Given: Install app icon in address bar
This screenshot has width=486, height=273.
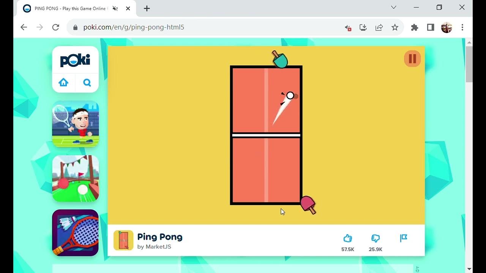Looking at the screenshot, I should click(x=363, y=27).
